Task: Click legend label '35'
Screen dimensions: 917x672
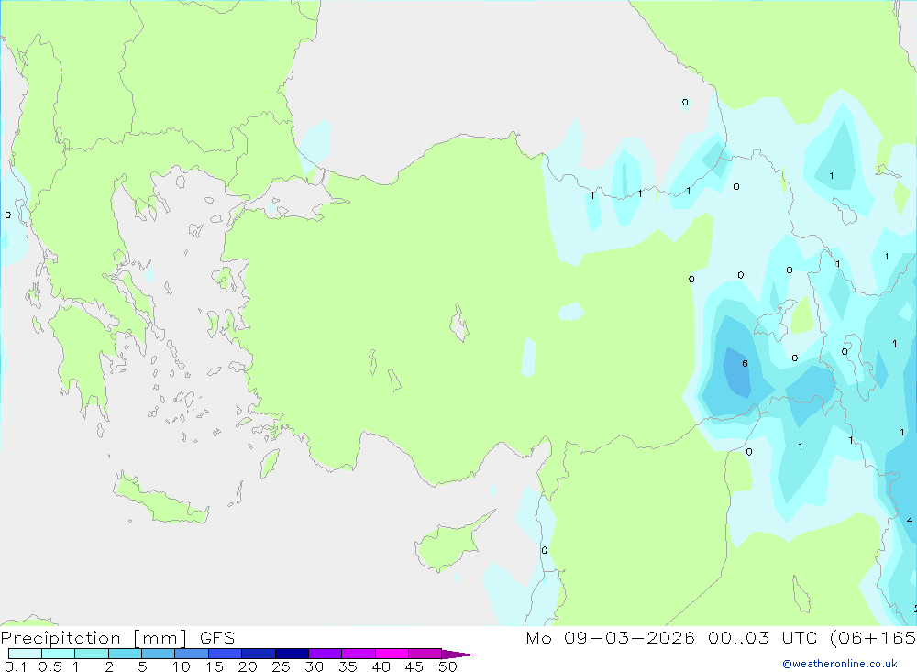Action: [348, 666]
